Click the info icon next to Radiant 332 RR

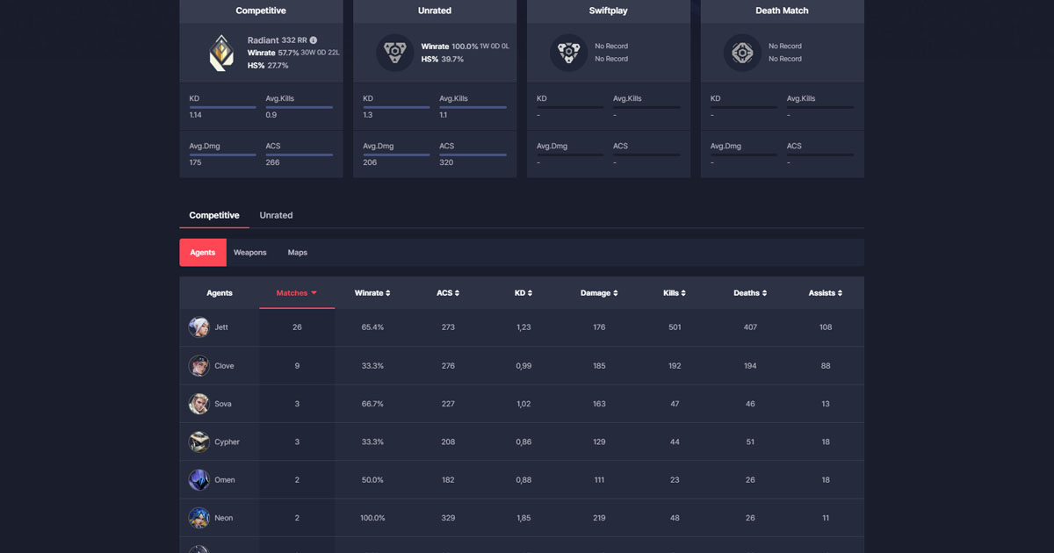point(314,39)
